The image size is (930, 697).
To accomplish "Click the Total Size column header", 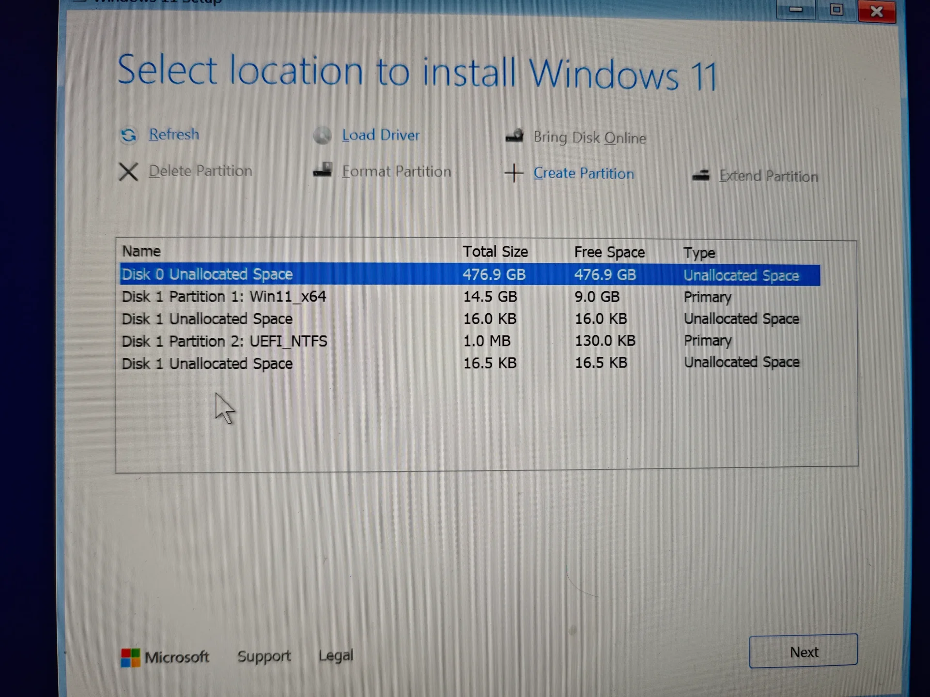I will 495,252.
